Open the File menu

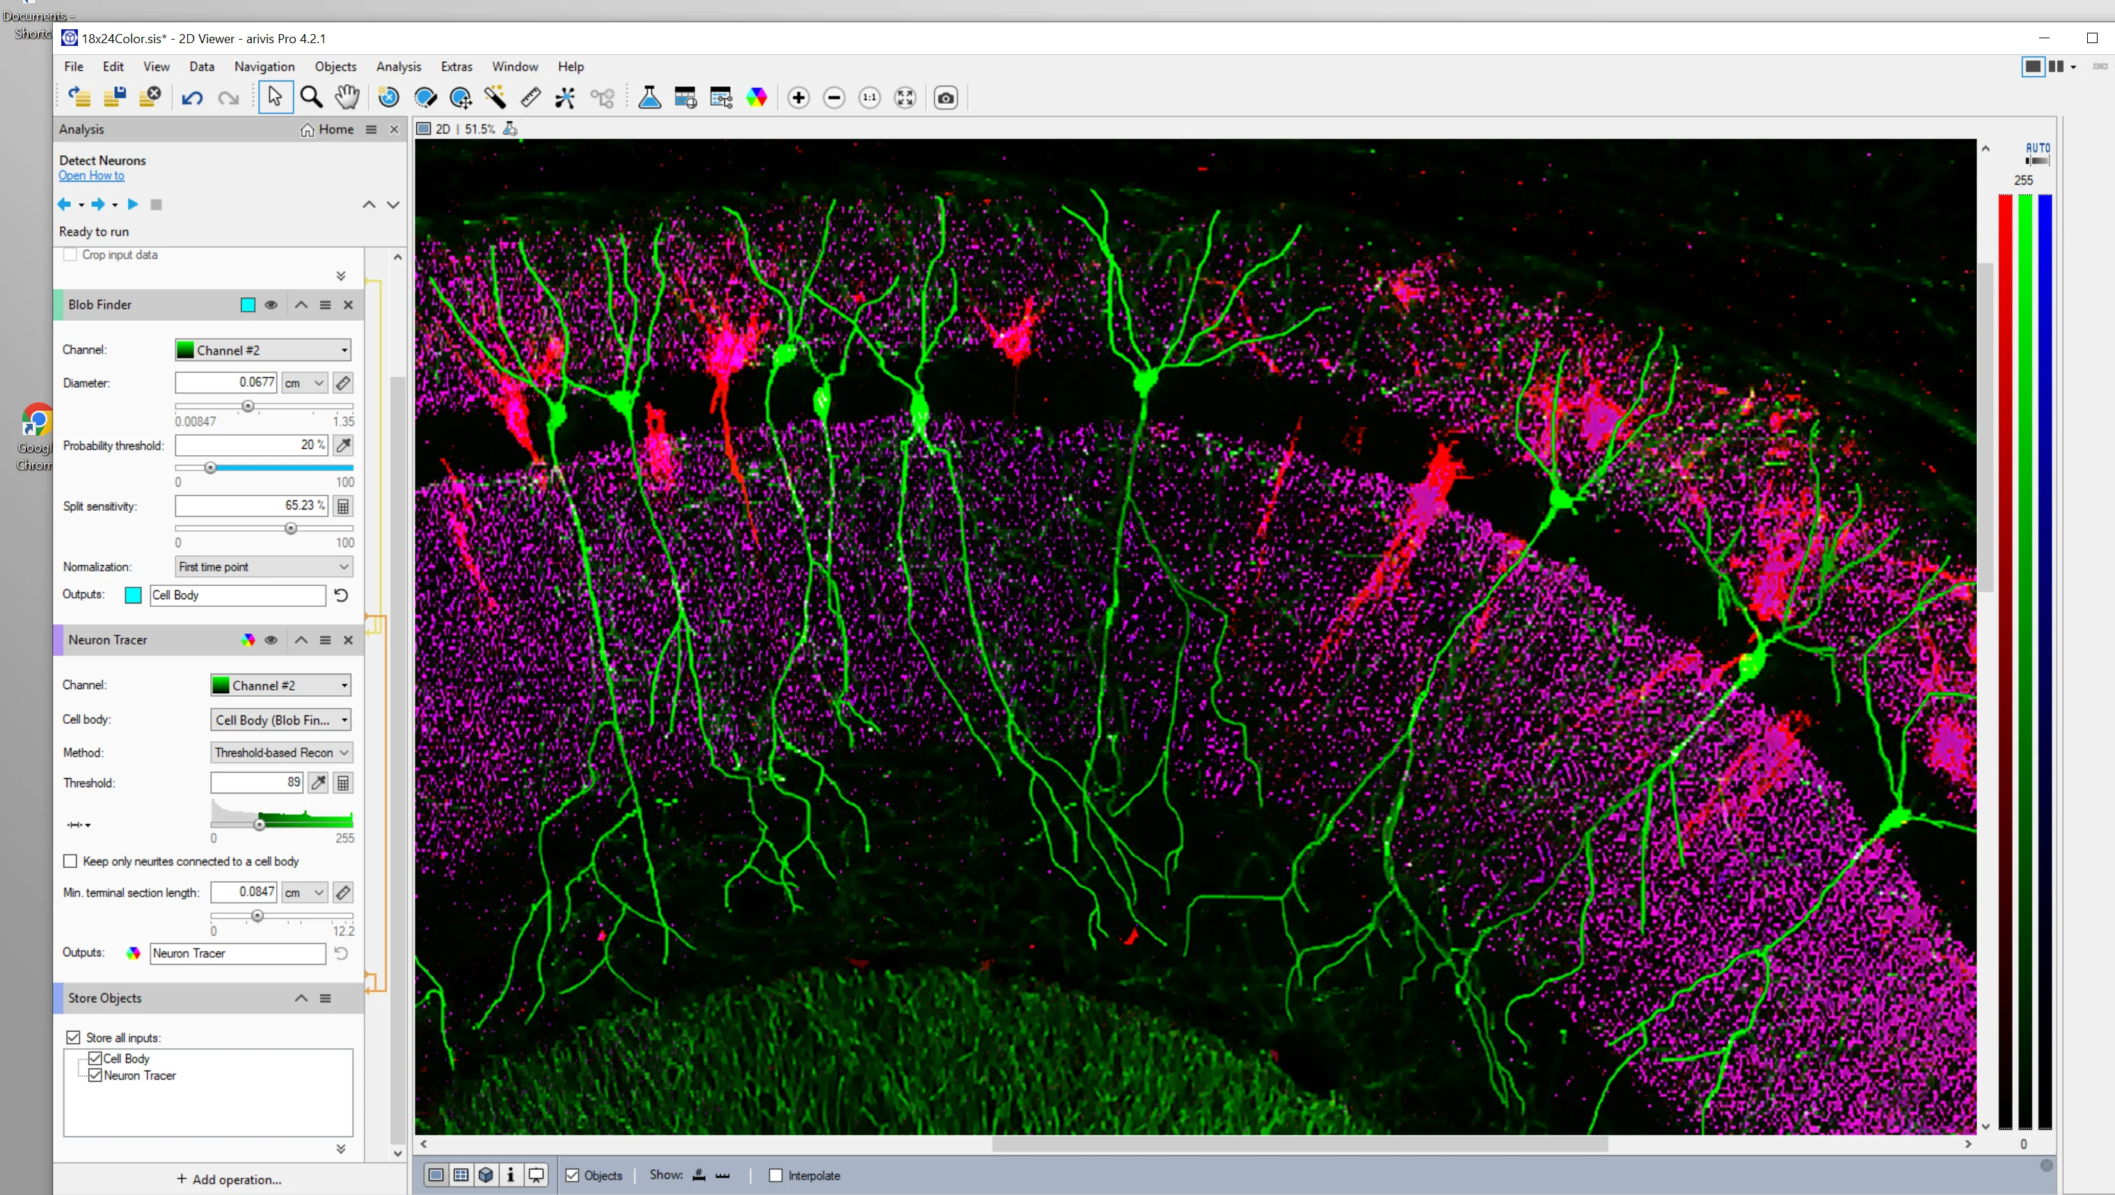(74, 67)
